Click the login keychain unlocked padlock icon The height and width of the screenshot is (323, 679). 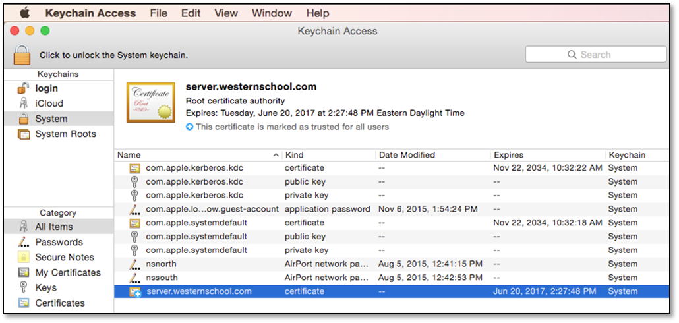click(x=23, y=88)
